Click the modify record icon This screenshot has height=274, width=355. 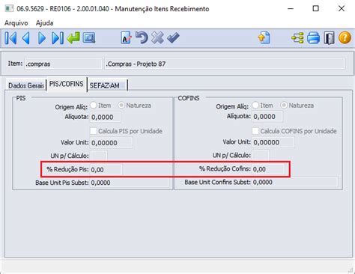126,38
